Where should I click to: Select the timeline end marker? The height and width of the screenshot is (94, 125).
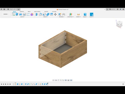48,84
